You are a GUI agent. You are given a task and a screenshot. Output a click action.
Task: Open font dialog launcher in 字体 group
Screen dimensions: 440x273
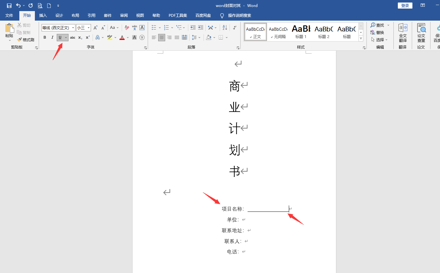(x=146, y=48)
